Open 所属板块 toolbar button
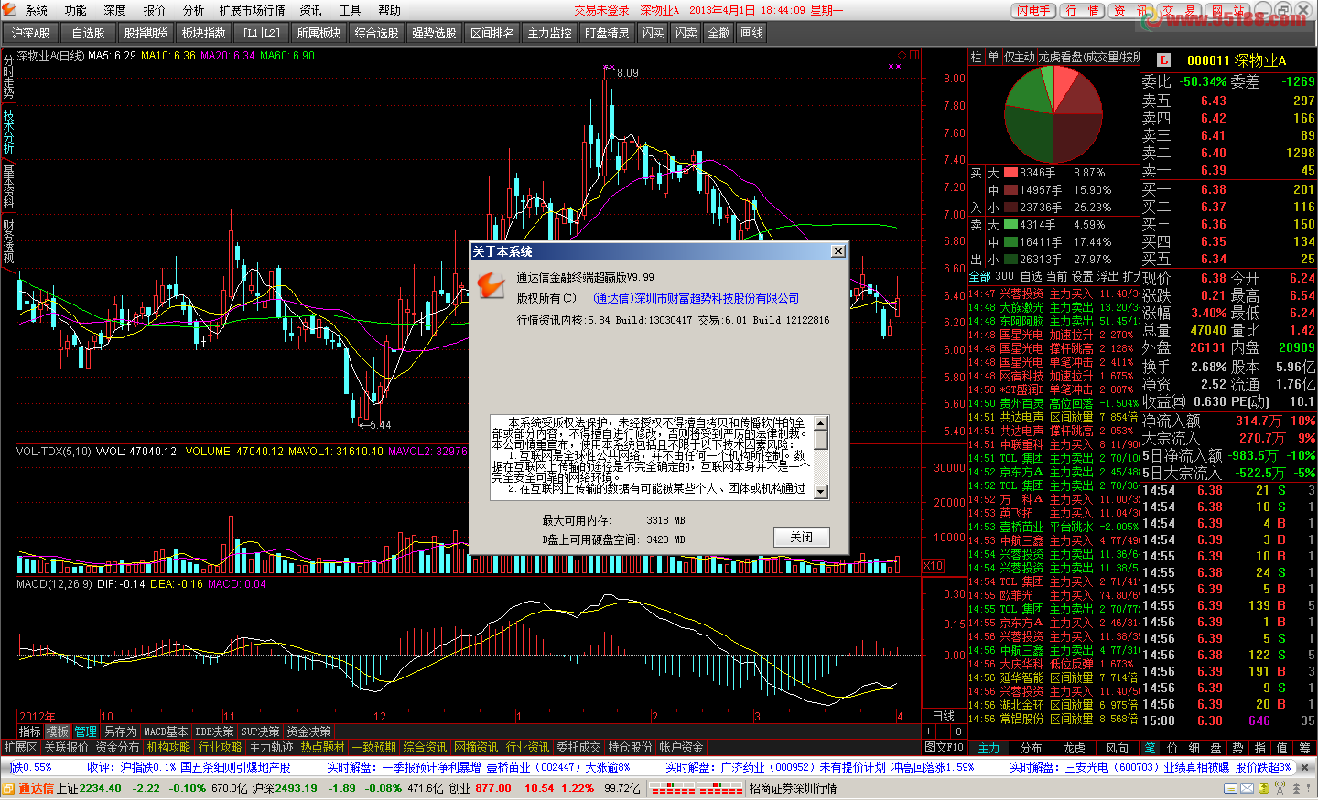 [319, 33]
